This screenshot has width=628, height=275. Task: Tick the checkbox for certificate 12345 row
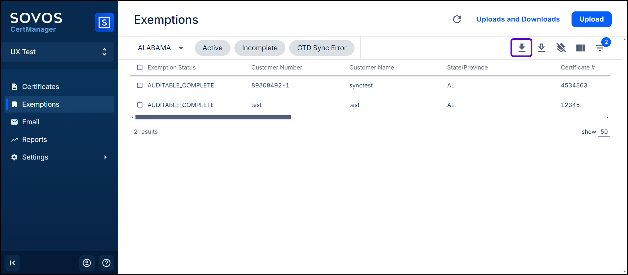140,105
